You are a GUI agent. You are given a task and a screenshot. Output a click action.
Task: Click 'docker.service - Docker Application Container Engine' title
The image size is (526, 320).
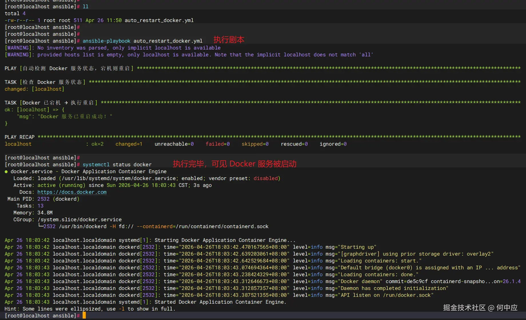pyautogui.click(x=89, y=171)
